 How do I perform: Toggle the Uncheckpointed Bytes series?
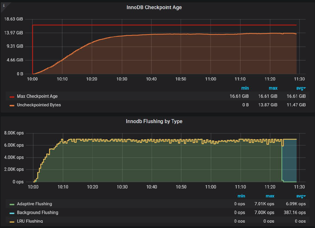coord(39,105)
